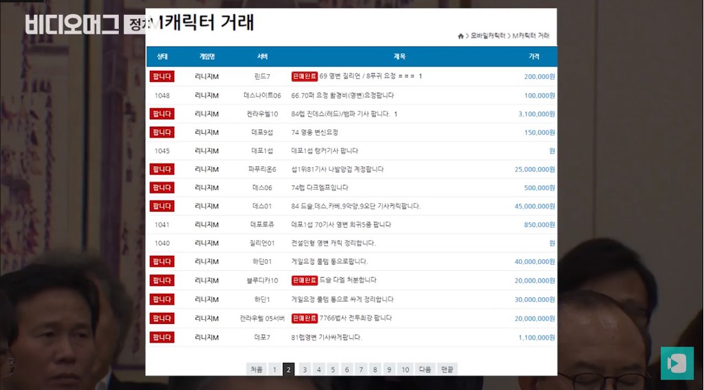Go to page 9
Viewport: 704px width, 390px height.
pos(389,369)
